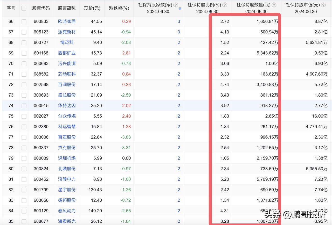
Task: Select stock code 002027
Action: point(41,116)
